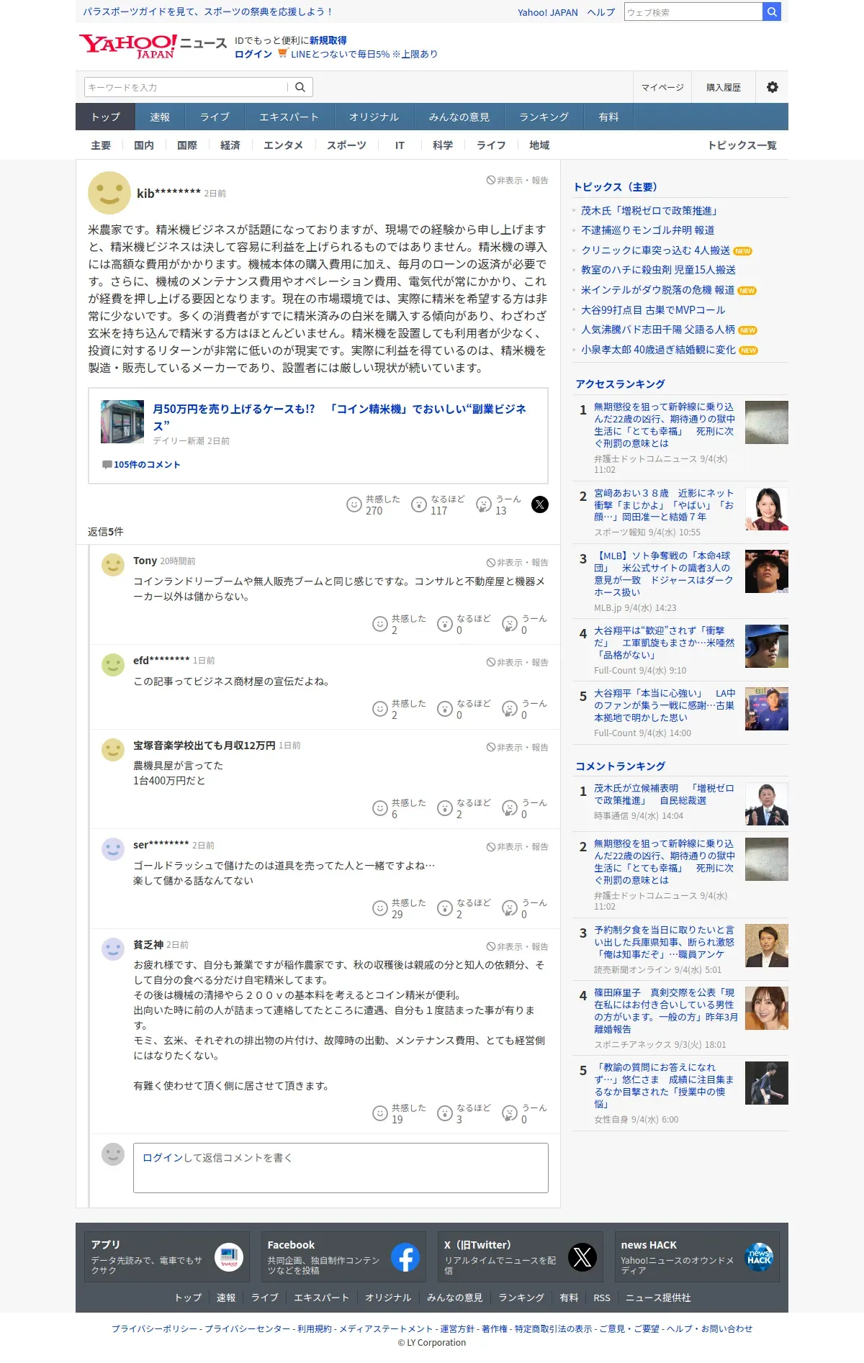864x1363 pixels.
Task: Click 共感した icon on 宝塚音楽学校 reply
Action: click(380, 808)
